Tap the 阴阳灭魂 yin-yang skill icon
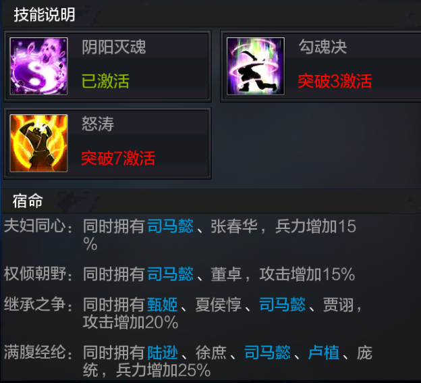This screenshot has width=421, height=383. (38, 66)
